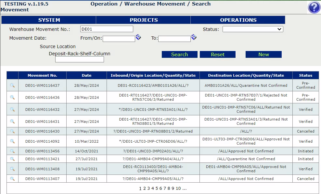Go to results page 5
This screenshot has width=321, height=194.
pyautogui.click(x=157, y=188)
